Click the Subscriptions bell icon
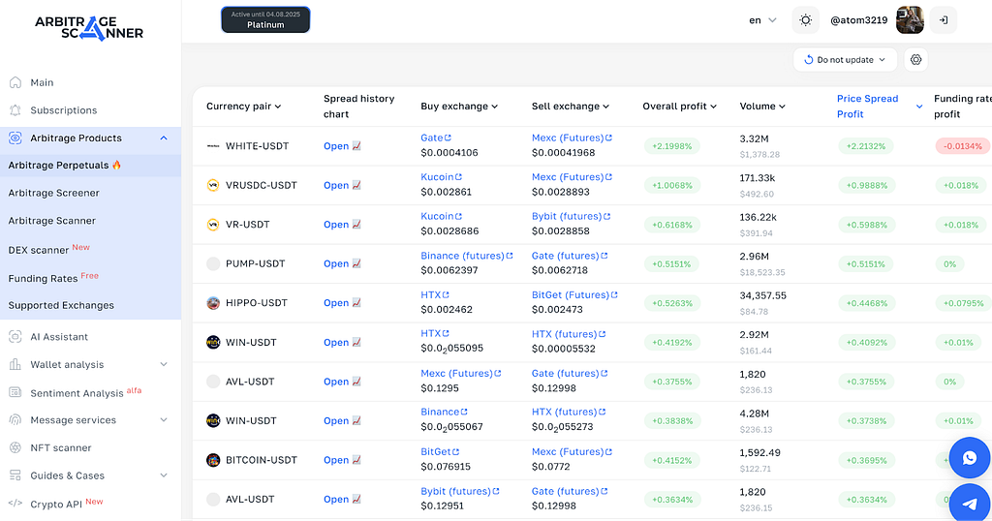The image size is (992, 521). (x=15, y=110)
